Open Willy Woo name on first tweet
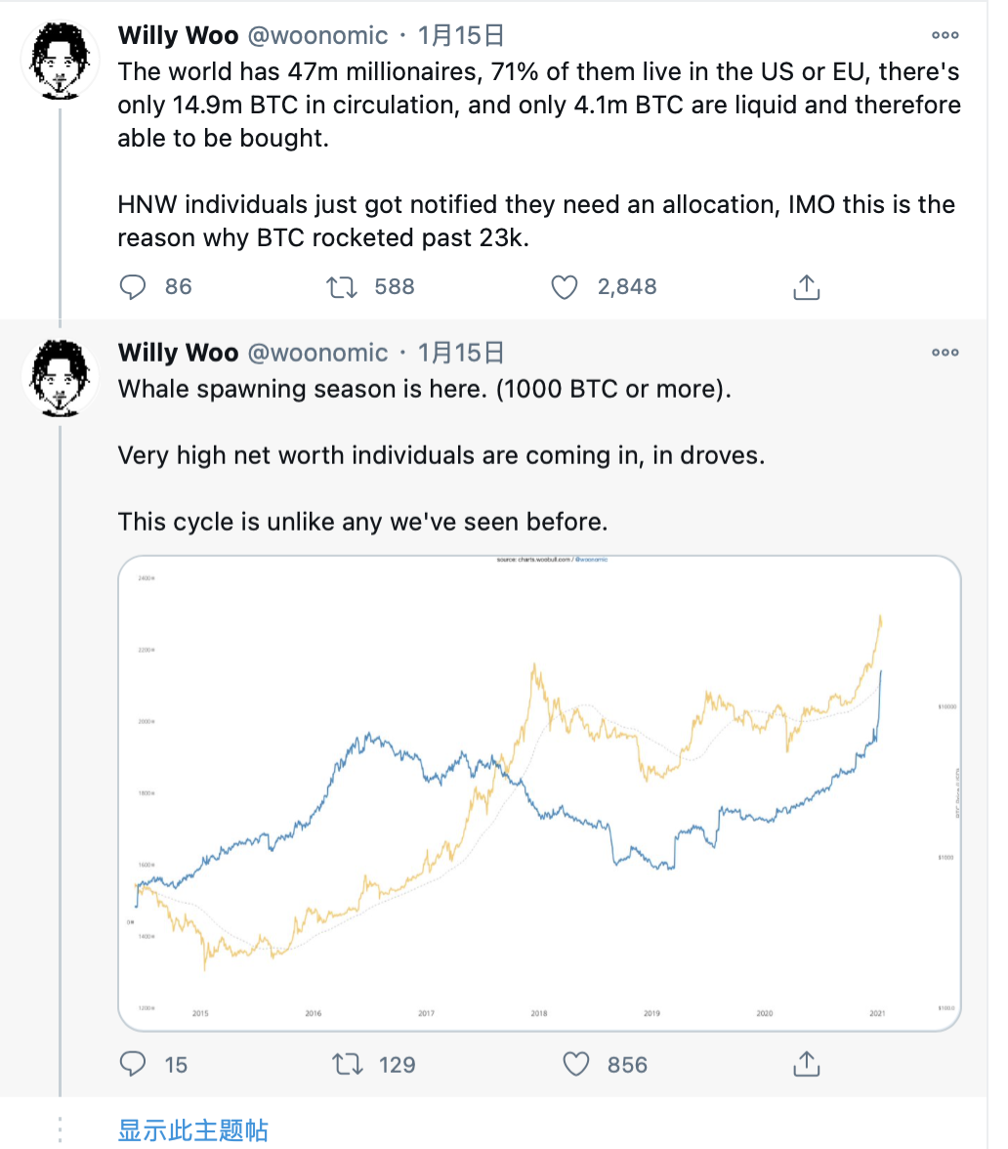 pyautogui.click(x=178, y=35)
